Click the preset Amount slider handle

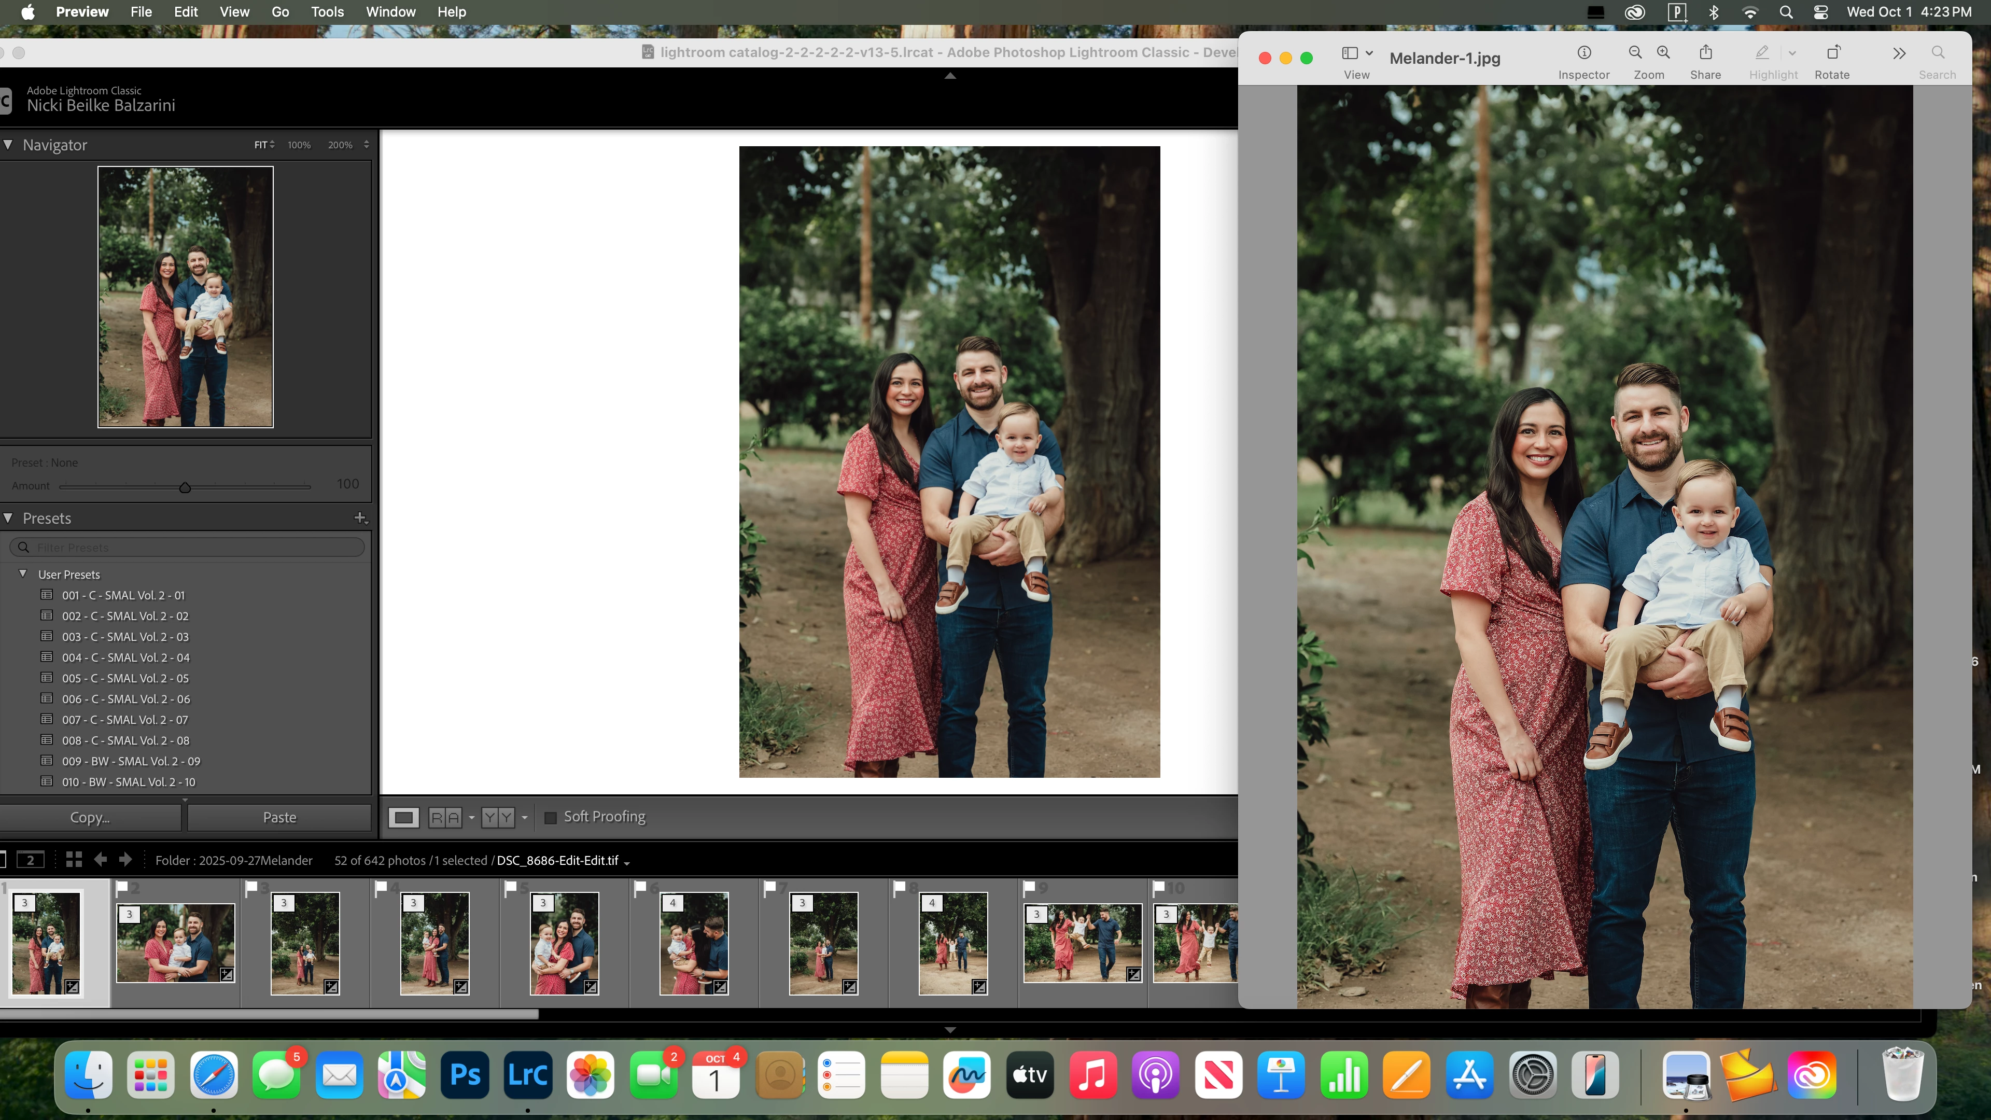point(185,488)
